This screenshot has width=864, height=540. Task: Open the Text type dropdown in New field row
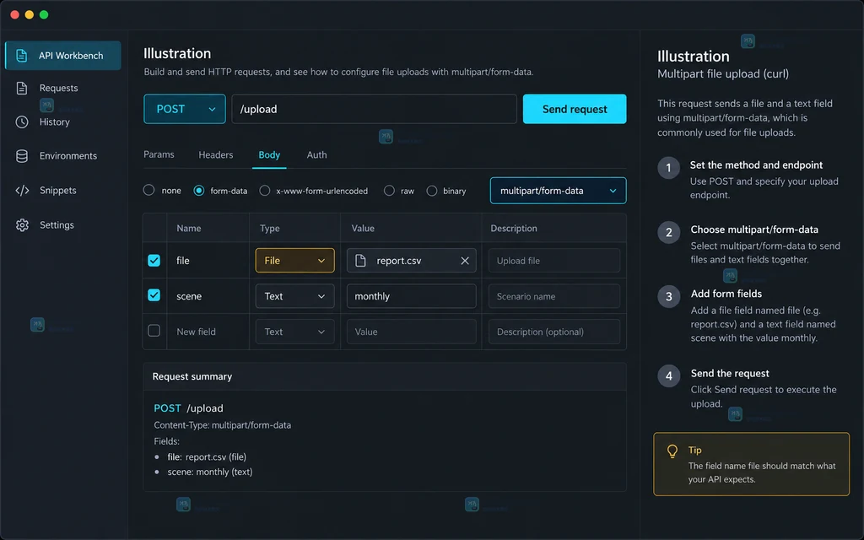pyautogui.click(x=294, y=332)
